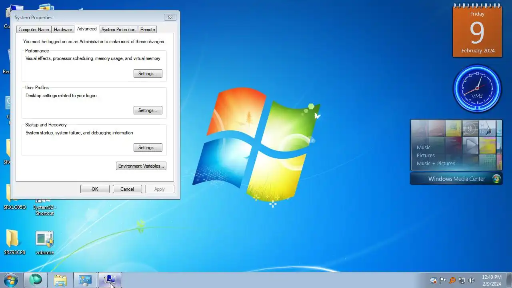Click the Environment Variables button
The image size is (512, 288).
(141, 166)
